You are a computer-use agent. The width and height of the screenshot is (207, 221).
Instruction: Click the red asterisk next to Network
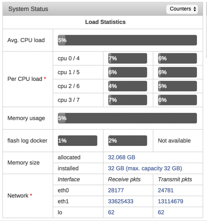31,195
